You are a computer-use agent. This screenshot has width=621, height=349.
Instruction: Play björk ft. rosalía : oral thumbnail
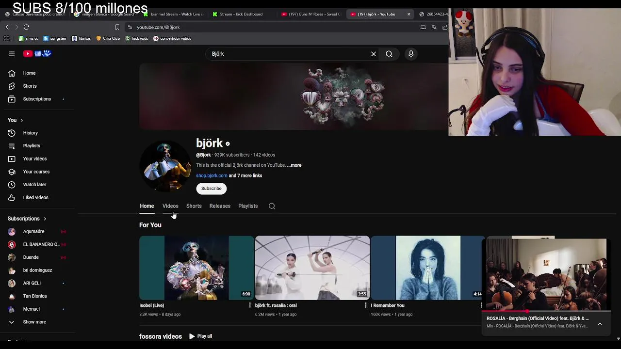[x=312, y=268]
